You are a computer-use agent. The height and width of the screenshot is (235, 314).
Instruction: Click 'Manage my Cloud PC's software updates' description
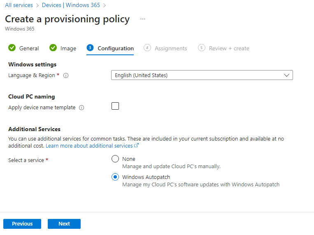(x=201, y=185)
